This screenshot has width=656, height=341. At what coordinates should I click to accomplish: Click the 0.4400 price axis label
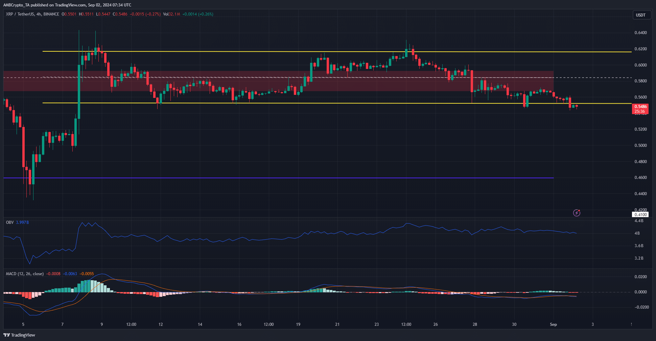(x=640, y=194)
